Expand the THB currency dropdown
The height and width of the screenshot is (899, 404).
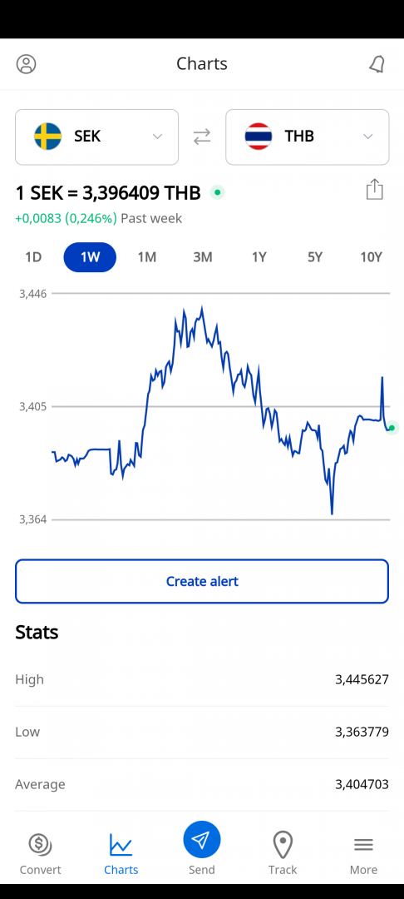pyautogui.click(x=308, y=137)
